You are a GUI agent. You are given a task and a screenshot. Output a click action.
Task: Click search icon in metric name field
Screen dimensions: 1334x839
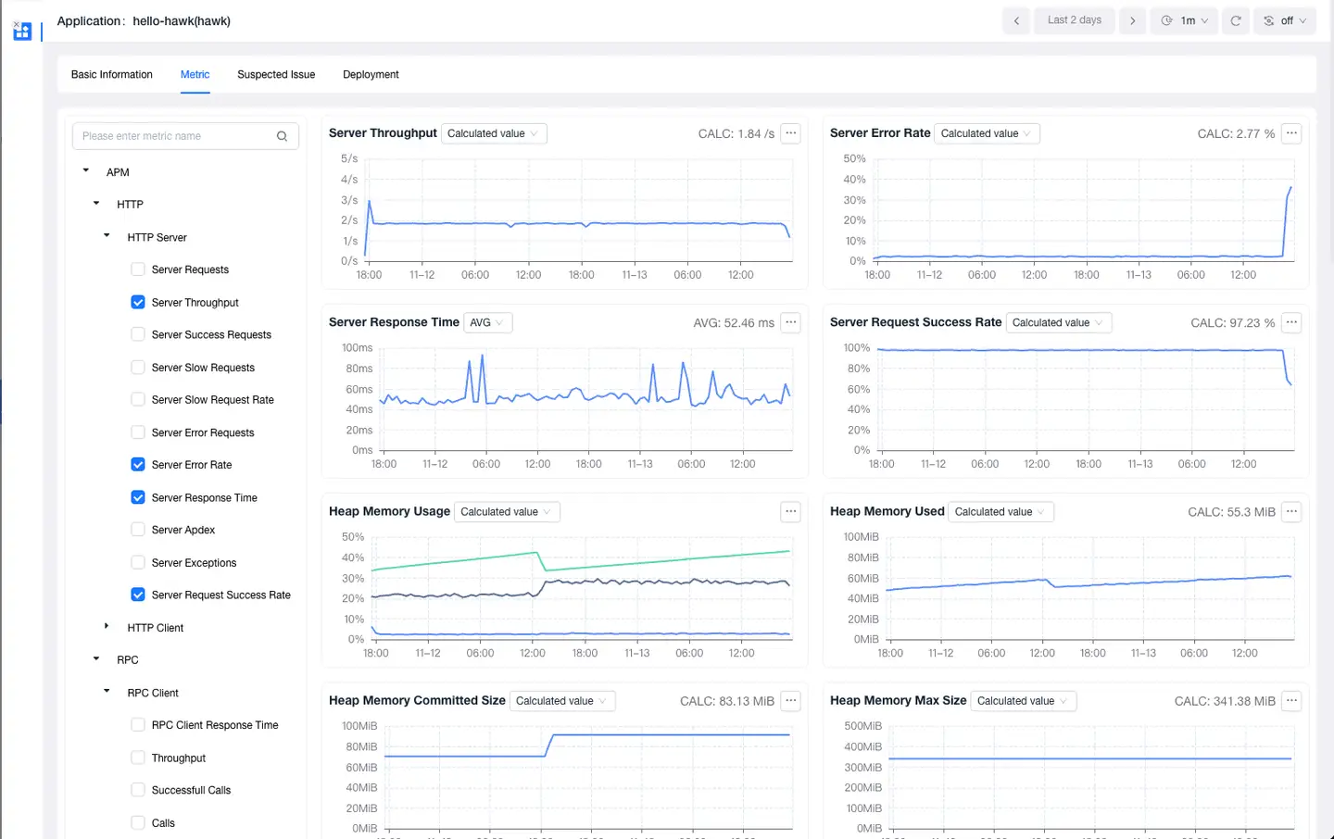[x=282, y=136]
